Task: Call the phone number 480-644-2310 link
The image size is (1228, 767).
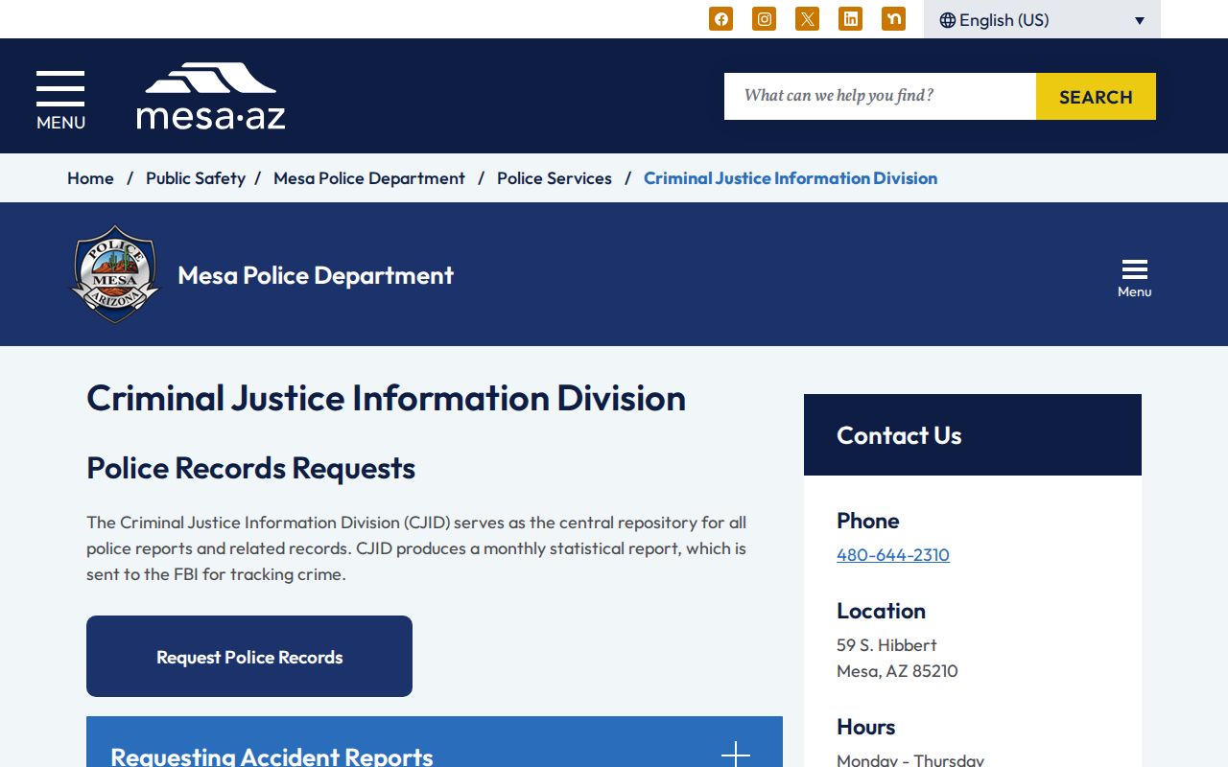Action: pos(893,555)
